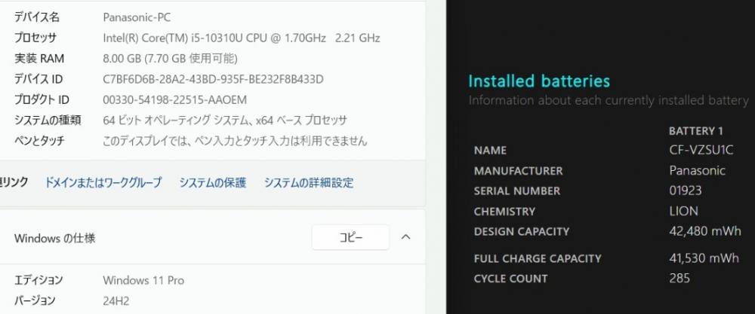
Task: Select the Windows の仕様 header text
Action: coord(55,238)
